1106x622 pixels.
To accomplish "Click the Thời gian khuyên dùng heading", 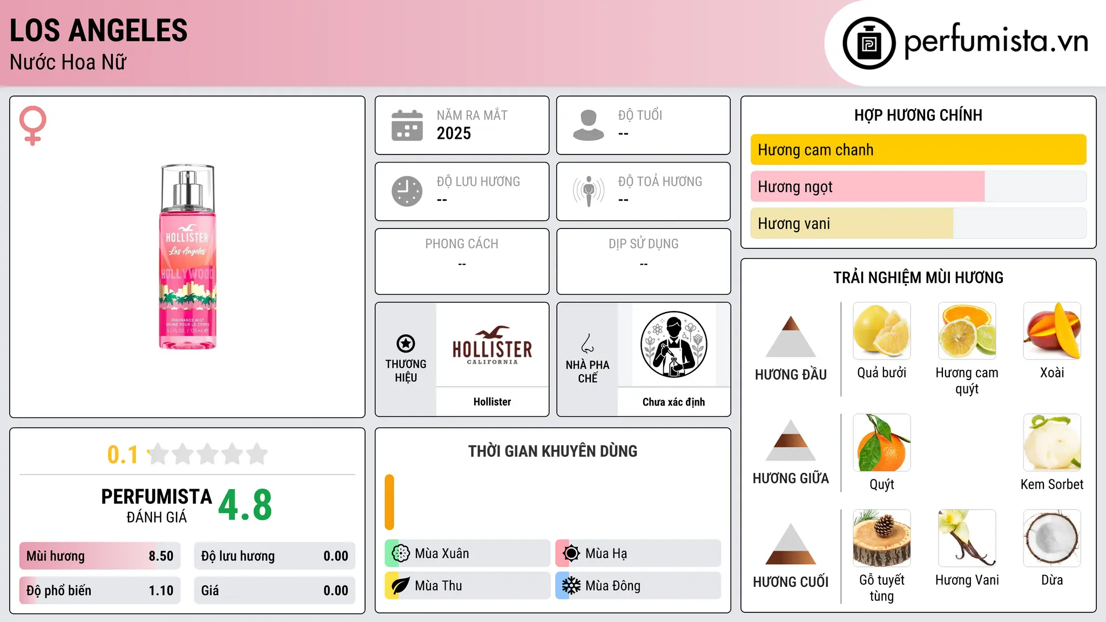I will (x=553, y=451).
